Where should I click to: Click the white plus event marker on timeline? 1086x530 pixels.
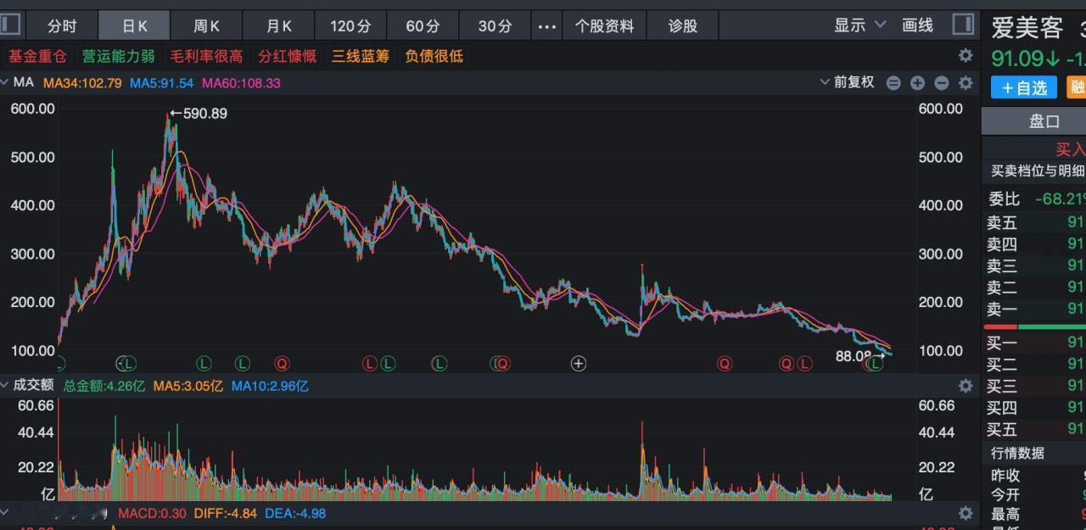point(579,364)
